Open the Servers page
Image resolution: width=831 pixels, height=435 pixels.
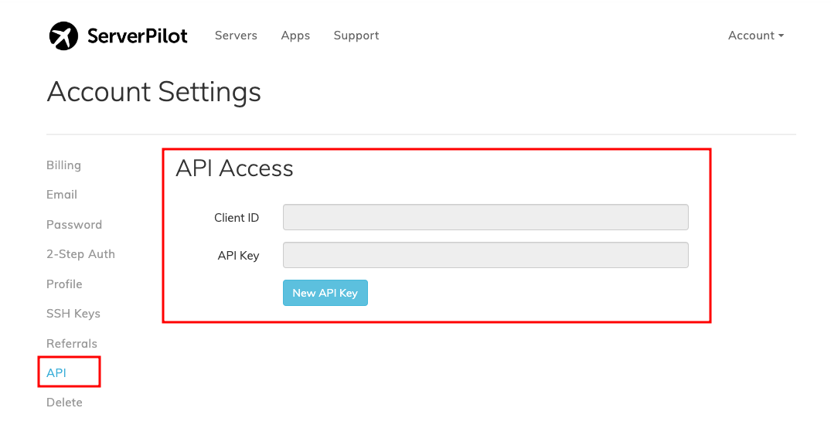coord(236,36)
